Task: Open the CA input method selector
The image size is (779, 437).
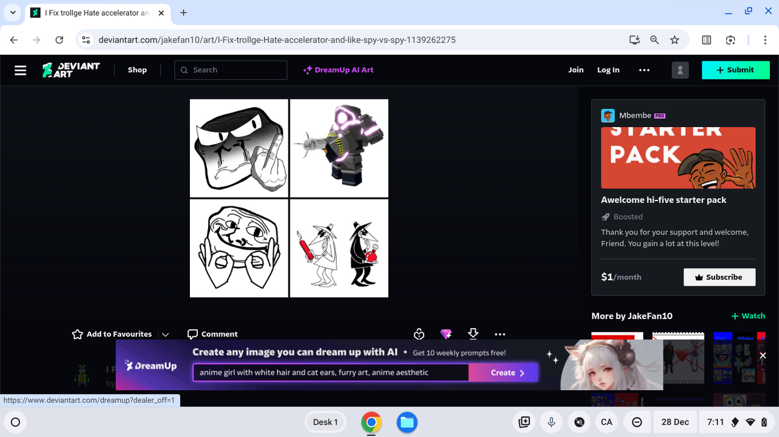Action: (606, 422)
